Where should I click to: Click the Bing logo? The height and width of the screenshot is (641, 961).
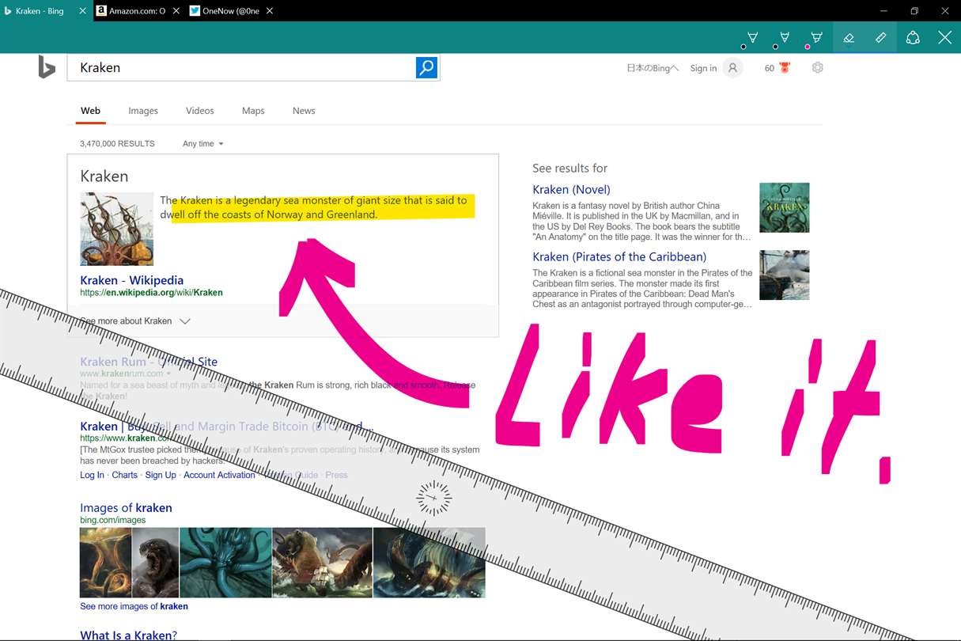47,67
